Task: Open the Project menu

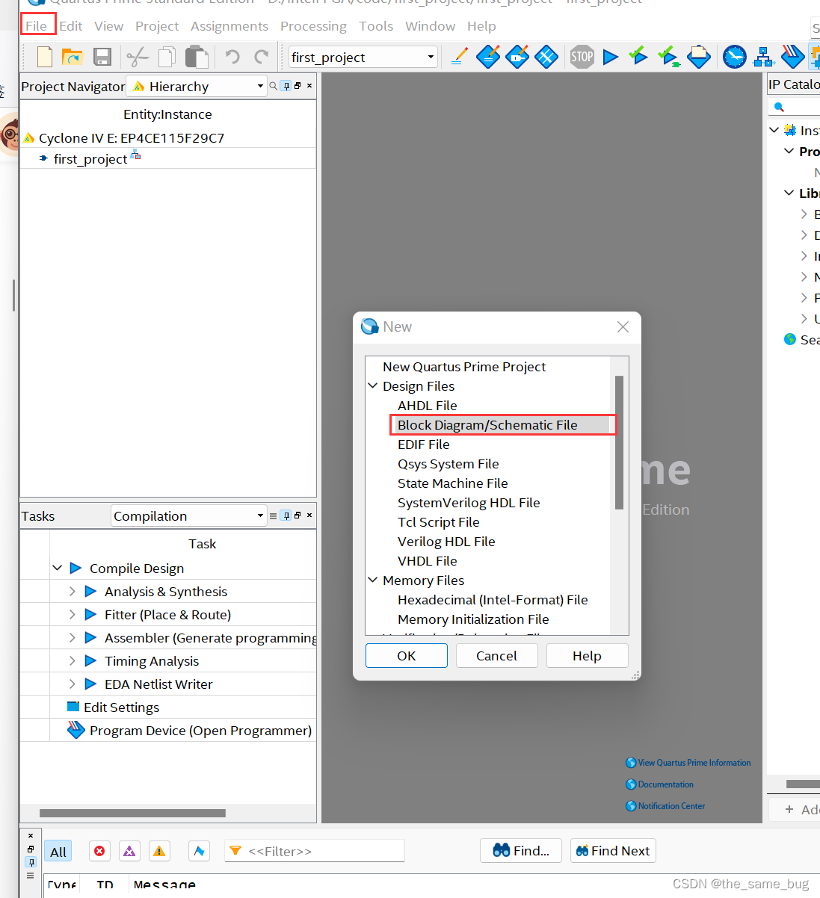Action: [x=157, y=26]
